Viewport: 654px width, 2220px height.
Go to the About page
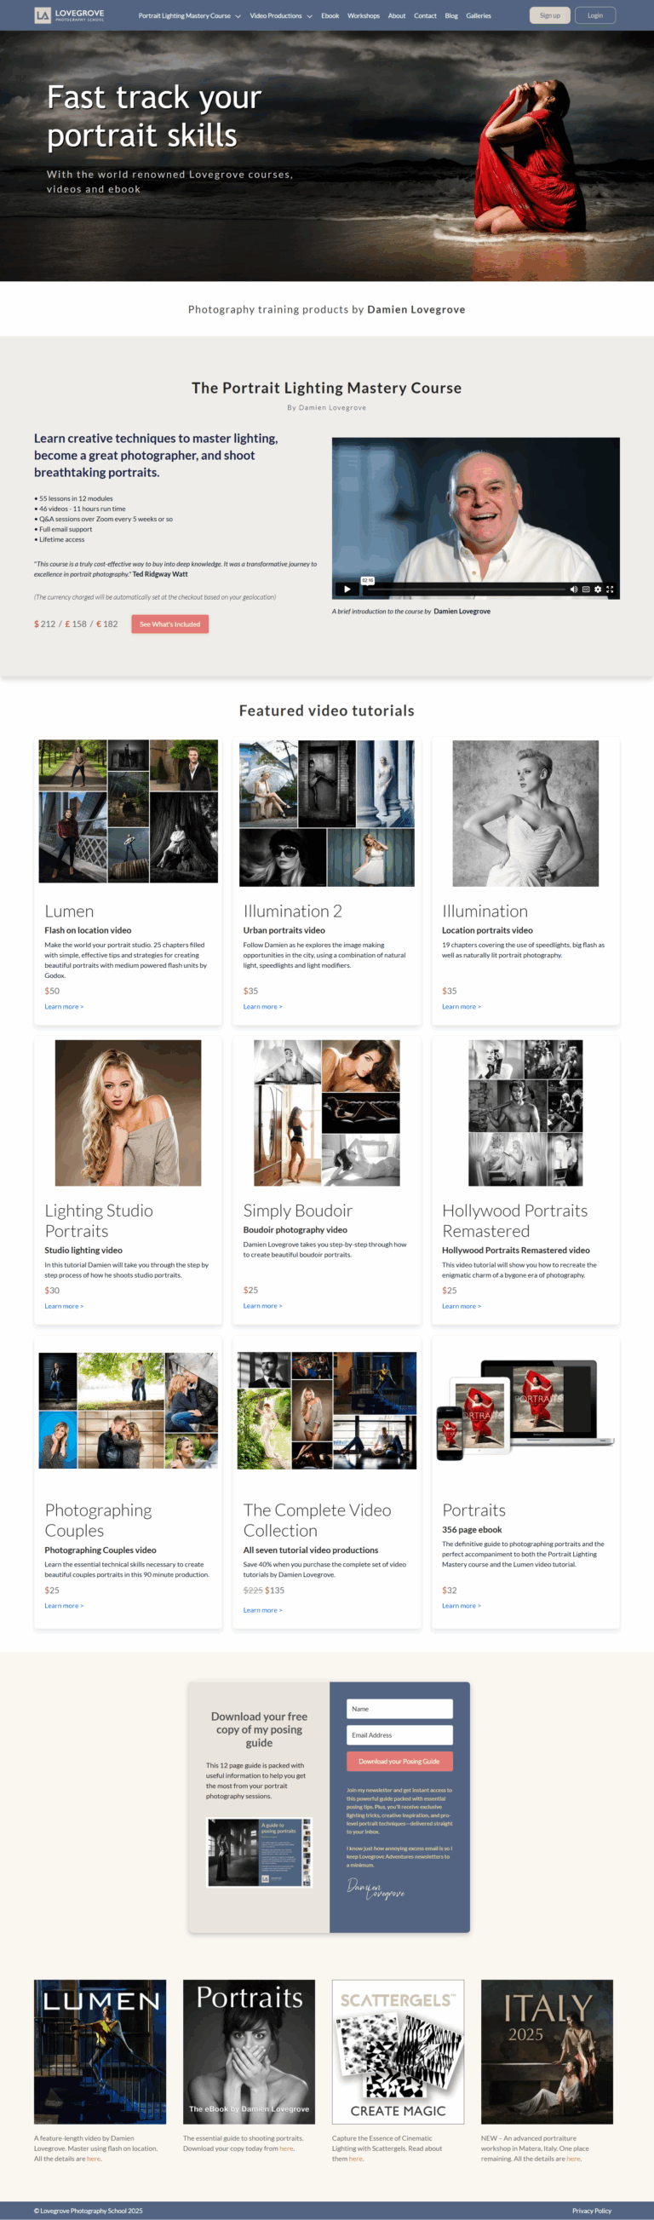[396, 15]
